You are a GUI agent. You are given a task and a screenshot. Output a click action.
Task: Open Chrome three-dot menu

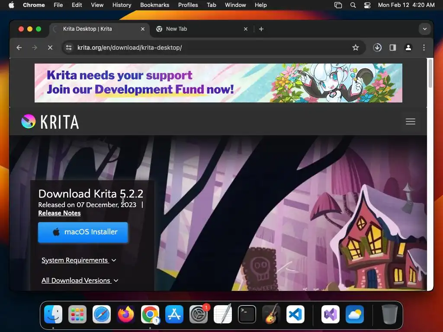coord(424,48)
